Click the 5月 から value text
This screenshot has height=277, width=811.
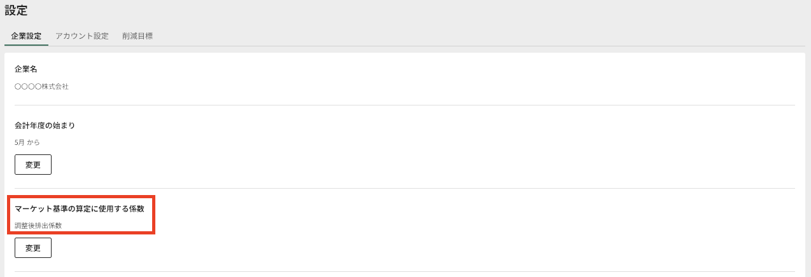pyautogui.click(x=27, y=142)
